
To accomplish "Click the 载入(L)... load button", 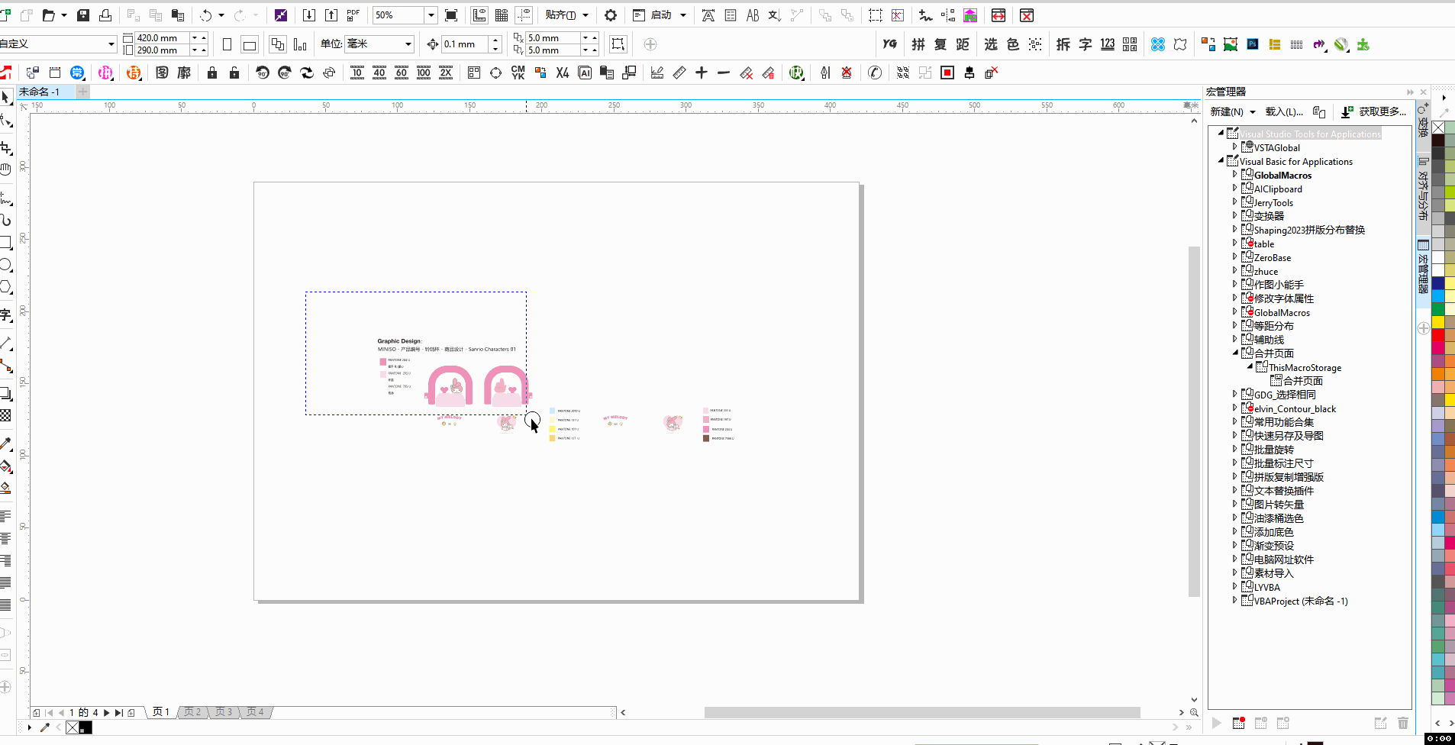I will tap(1284, 112).
